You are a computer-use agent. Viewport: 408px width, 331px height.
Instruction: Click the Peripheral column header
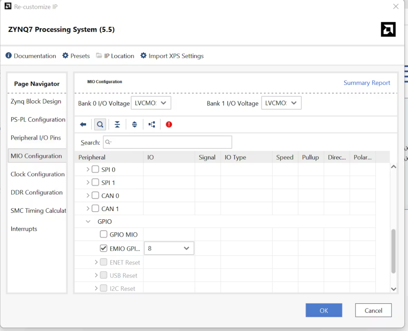[x=109, y=157]
